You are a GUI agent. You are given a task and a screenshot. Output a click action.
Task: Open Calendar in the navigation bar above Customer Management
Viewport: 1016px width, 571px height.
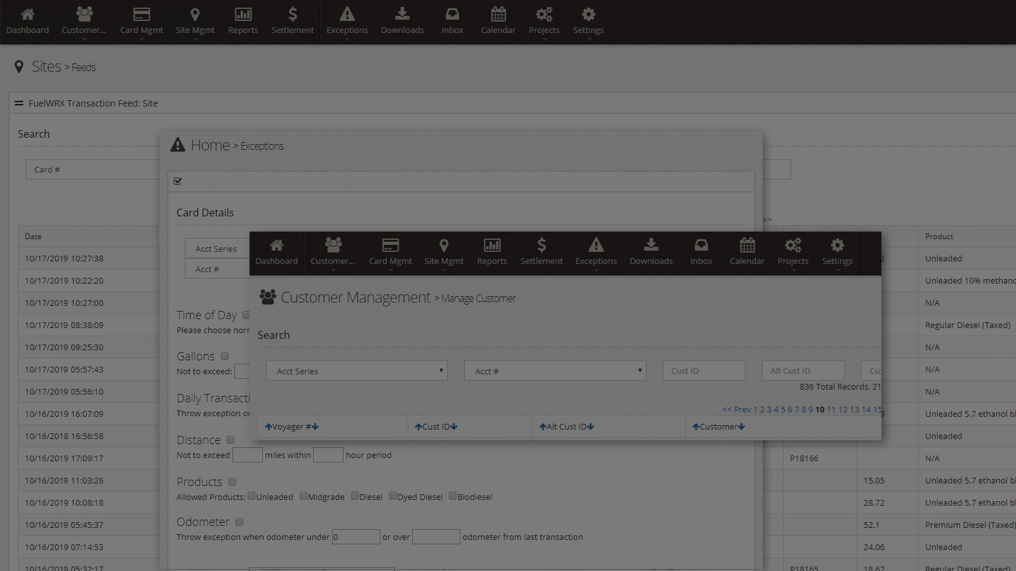click(x=747, y=252)
